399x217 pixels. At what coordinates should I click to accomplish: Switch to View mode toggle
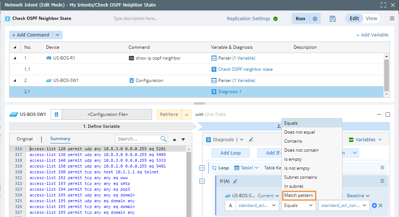coord(371,18)
